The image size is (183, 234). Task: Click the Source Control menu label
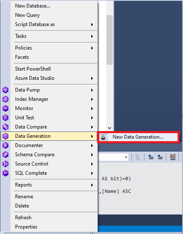[31, 164]
